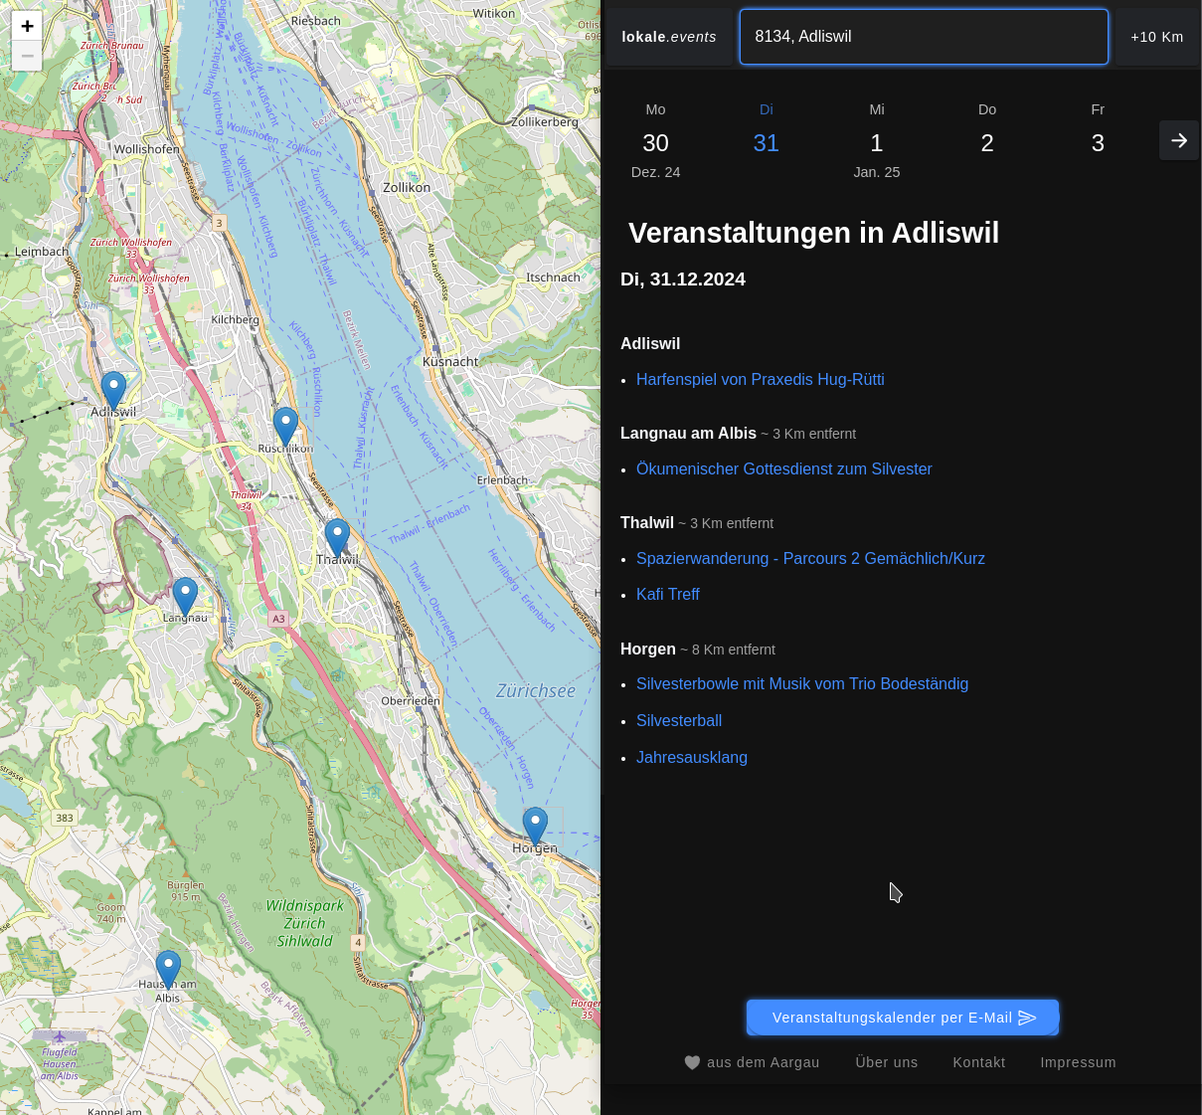Select the Thalwil map pin

point(337,536)
